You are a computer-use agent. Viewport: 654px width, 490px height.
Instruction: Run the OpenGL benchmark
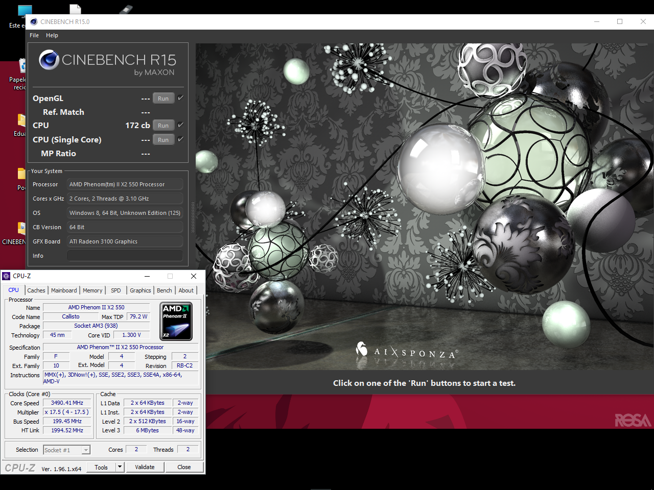163,99
